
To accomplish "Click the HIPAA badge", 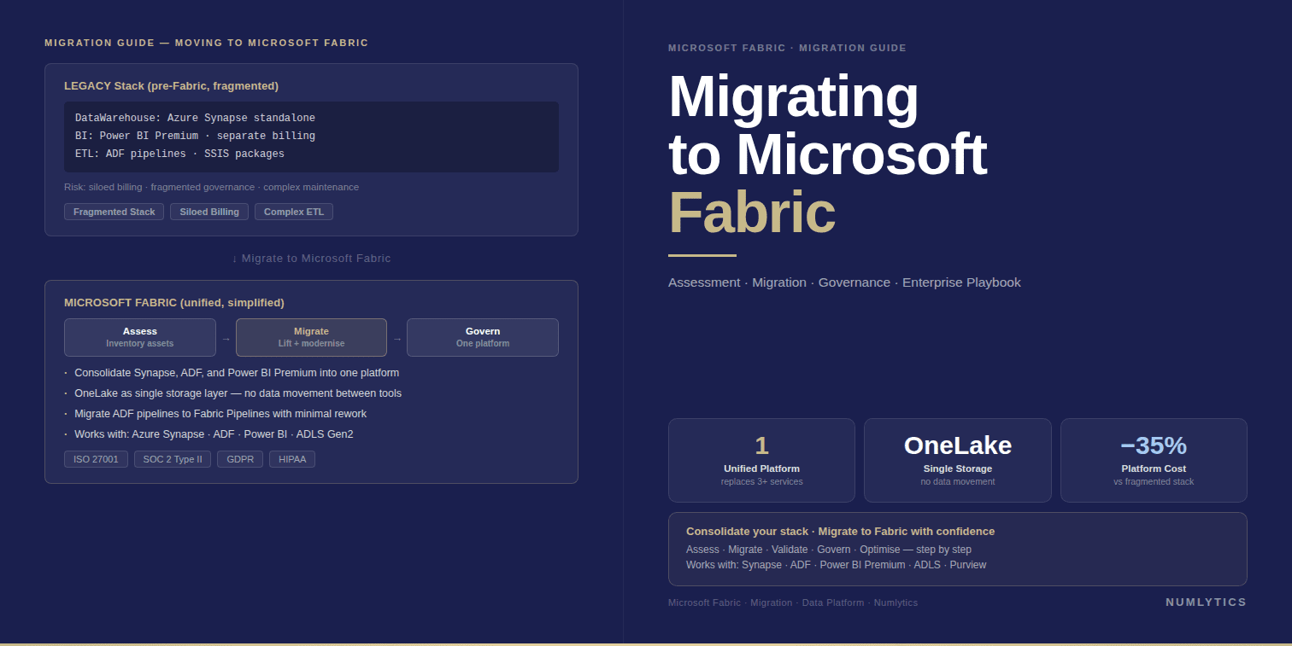I will 292,459.
